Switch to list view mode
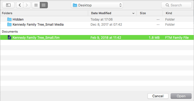The image size is (194, 101). [x=44, y=5]
